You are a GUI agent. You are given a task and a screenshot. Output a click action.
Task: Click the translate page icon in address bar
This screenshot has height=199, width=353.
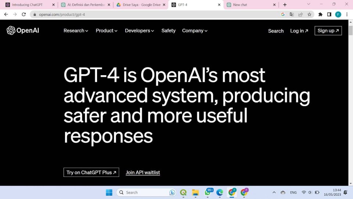click(292, 14)
